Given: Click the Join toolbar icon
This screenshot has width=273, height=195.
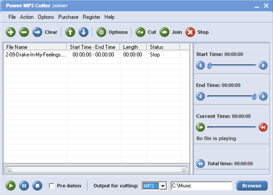Looking at the screenshot, I should [x=165, y=32].
